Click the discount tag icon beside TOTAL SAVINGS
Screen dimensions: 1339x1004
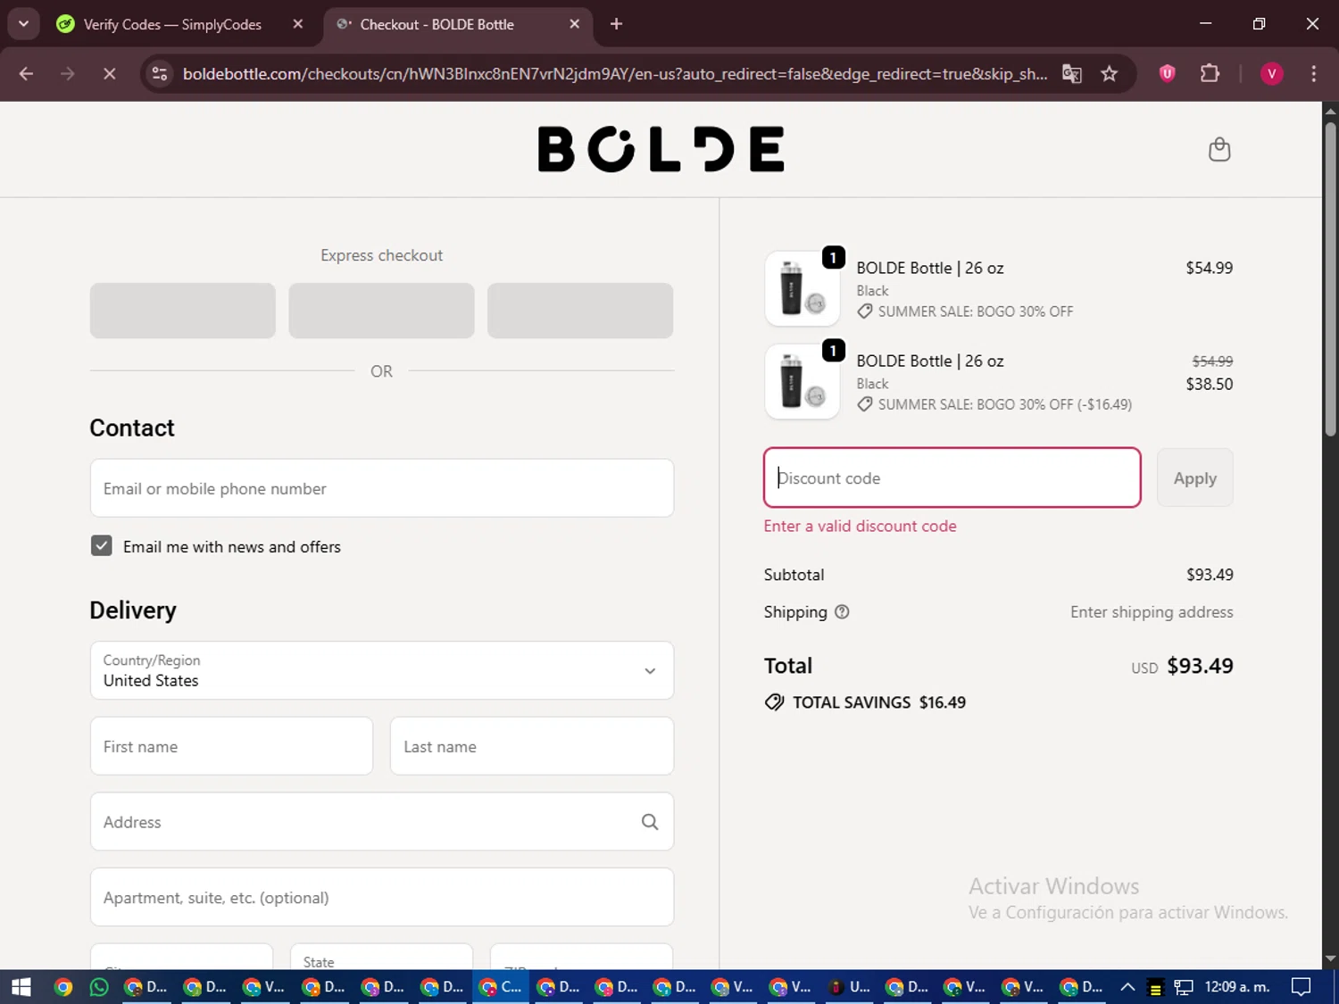coord(774,702)
